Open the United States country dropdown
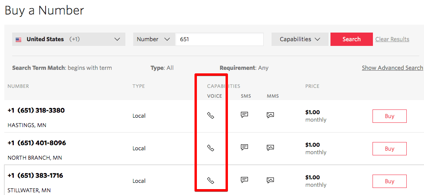This screenshot has height=195, width=424. 68,39
